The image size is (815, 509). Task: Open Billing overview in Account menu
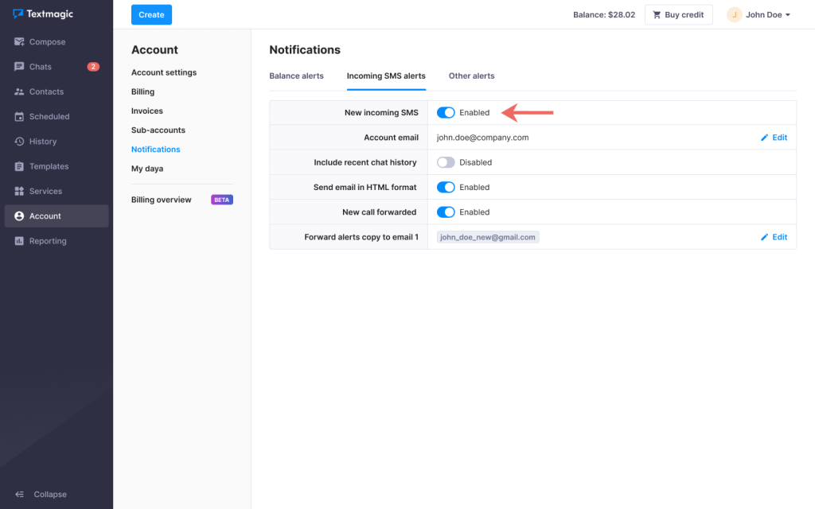[x=162, y=200]
